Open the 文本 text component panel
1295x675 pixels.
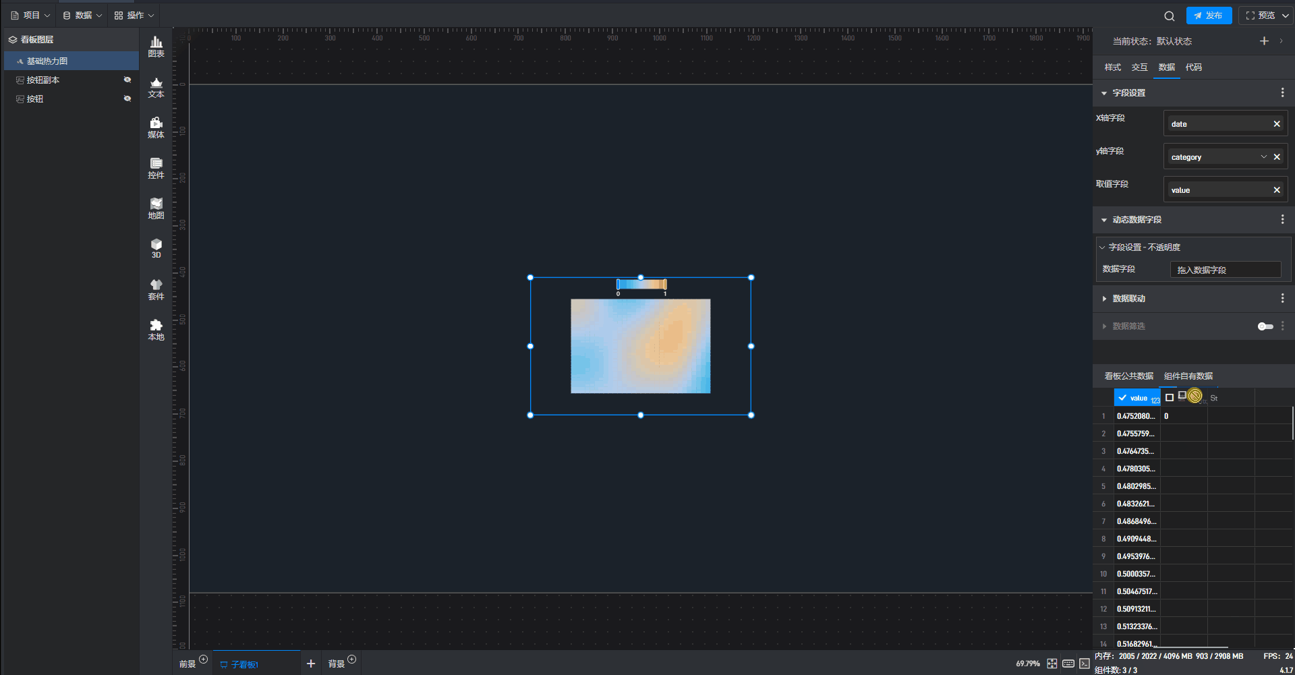pos(156,87)
